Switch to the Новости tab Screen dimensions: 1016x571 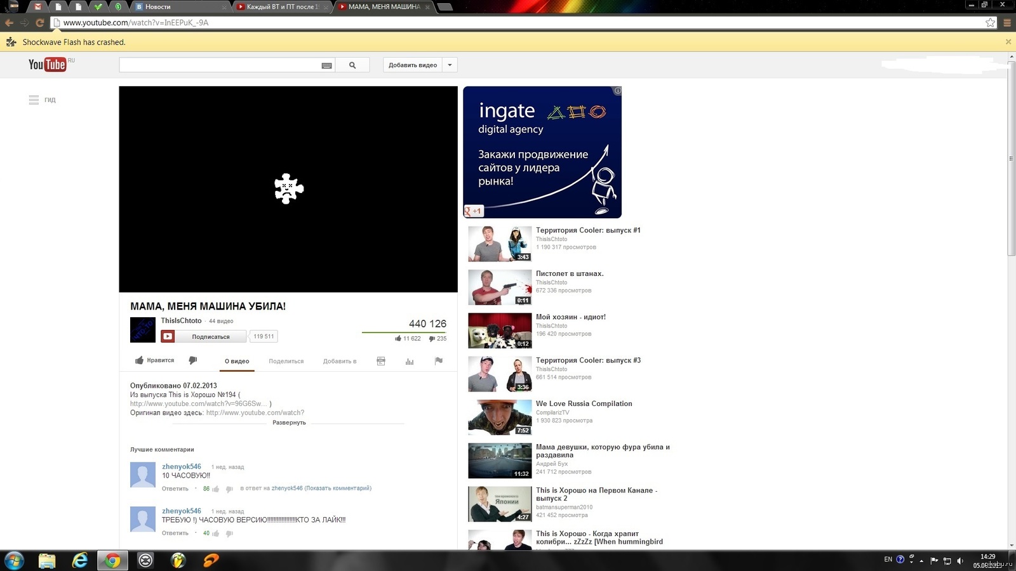pos(180,6)
